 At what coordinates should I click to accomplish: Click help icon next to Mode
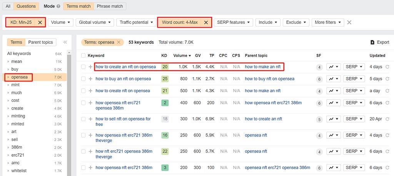[x=58, y=7]
